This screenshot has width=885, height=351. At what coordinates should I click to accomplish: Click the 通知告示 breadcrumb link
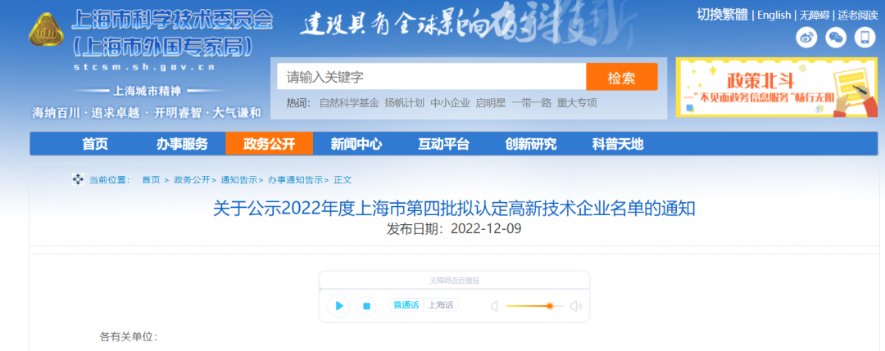point(238,180)
